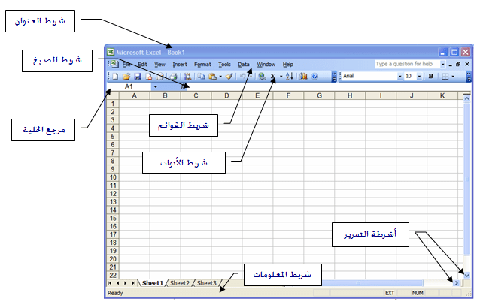480x305 pixels.
Task: Minimize the workbook window in the menu bar
Action: pyautogui.click(x=451, y=65)
